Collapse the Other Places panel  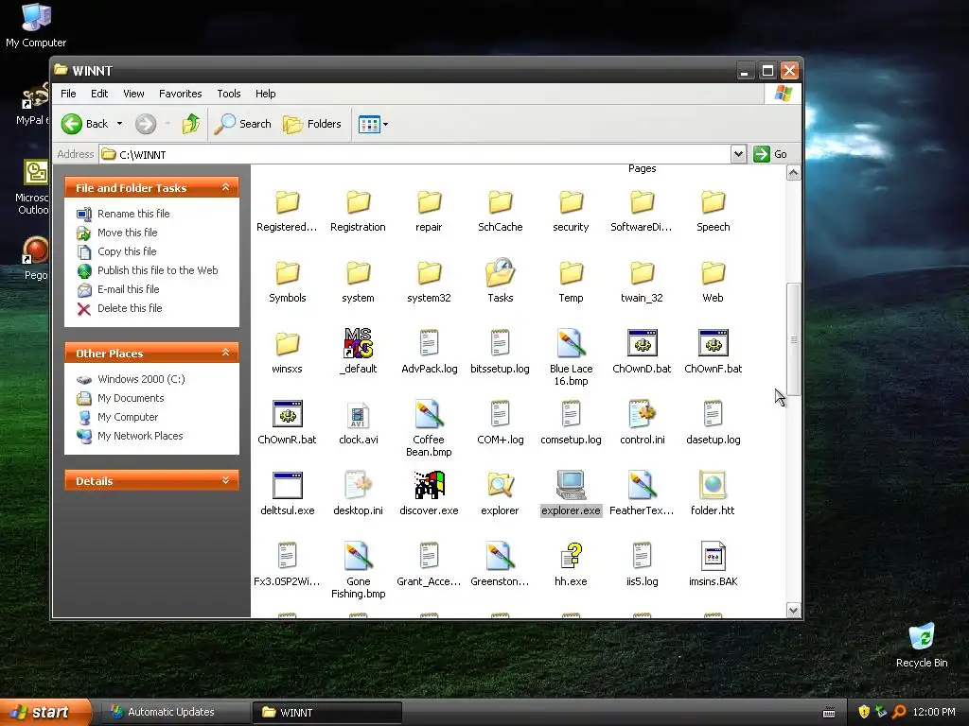(225, 353)
